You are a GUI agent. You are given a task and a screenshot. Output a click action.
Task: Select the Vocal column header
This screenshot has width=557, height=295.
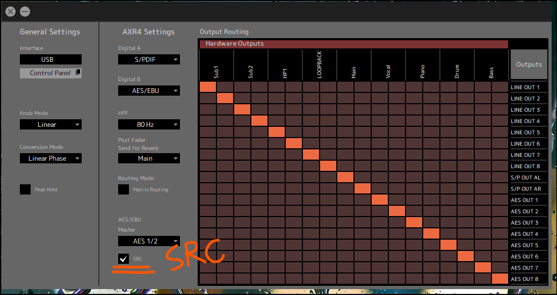[x=388, y=66]
